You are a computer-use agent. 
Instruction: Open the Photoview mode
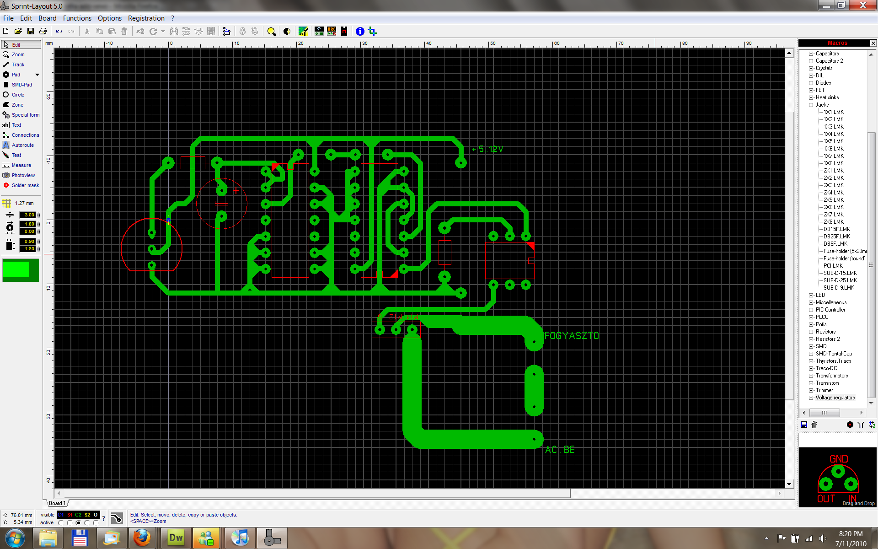tap(23, 175)
